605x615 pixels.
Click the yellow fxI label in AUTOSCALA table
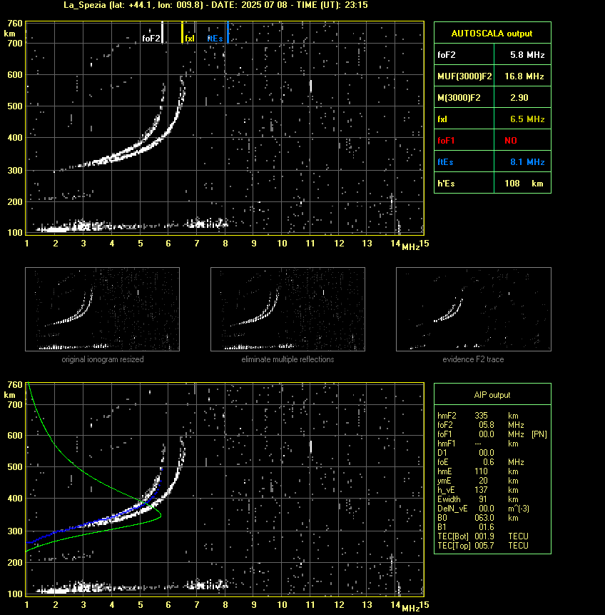pos(442,119)
